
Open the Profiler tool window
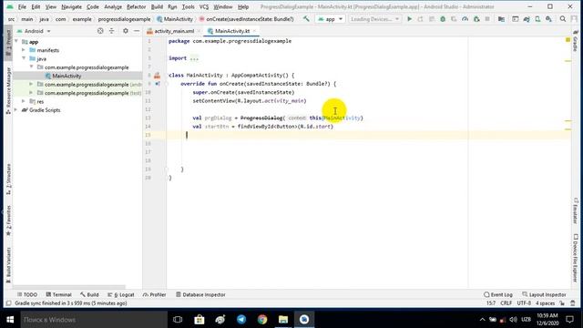[x=154, y=294]
